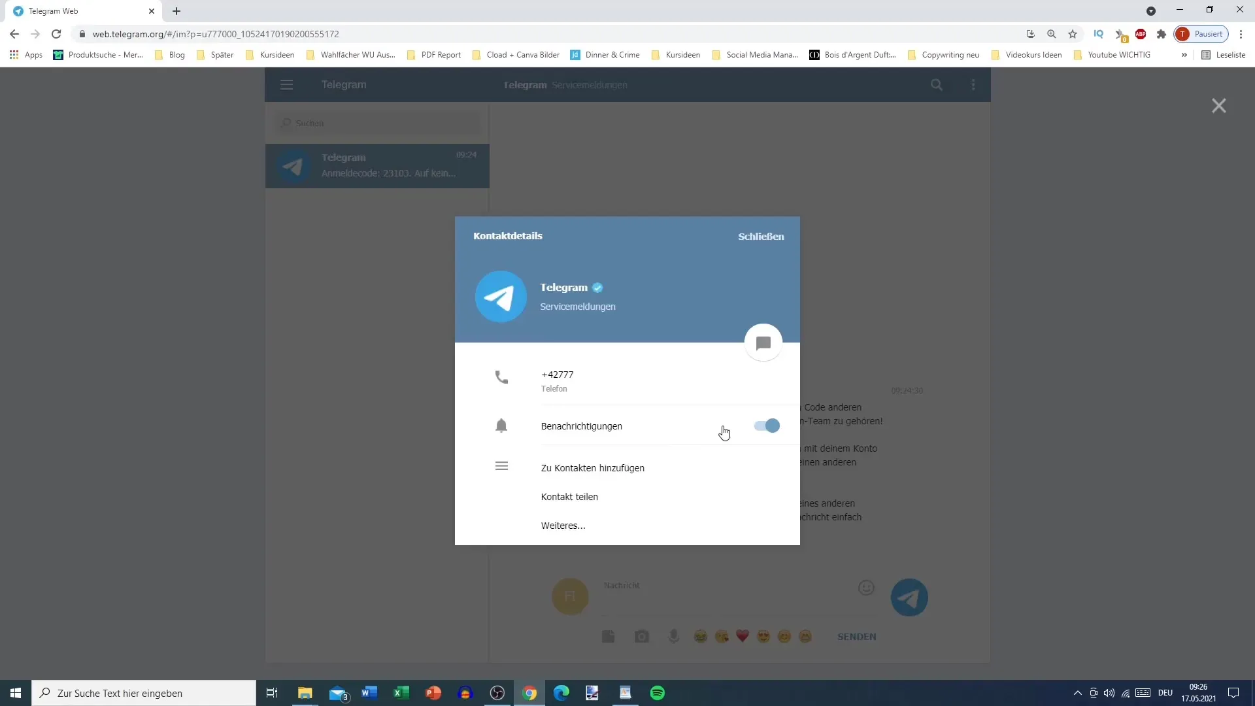Viewport: 1255px width, 706px height.
Task: Insert the red heart emoji
Action: coord(743,636)
